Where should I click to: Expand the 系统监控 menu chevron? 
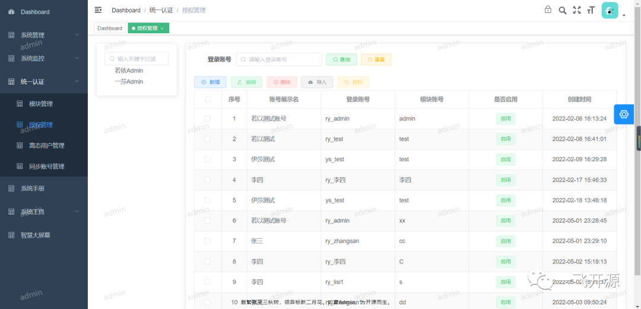pyautogui.click(x=77, y=59)
